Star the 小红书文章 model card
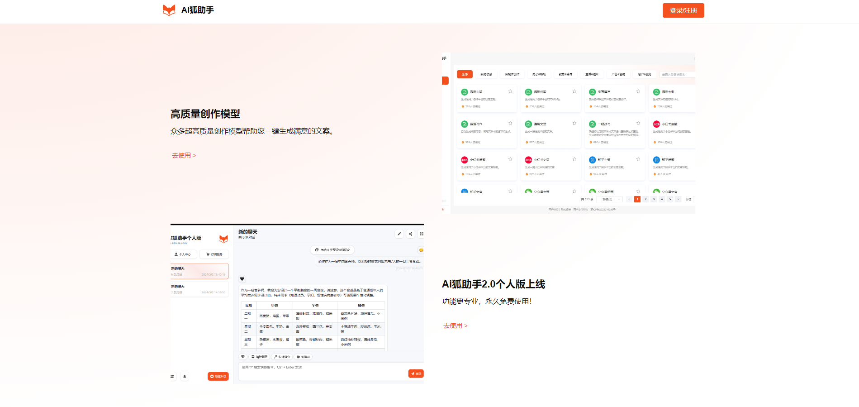This screenshot has height=407, width=859. tap(574, 159)
